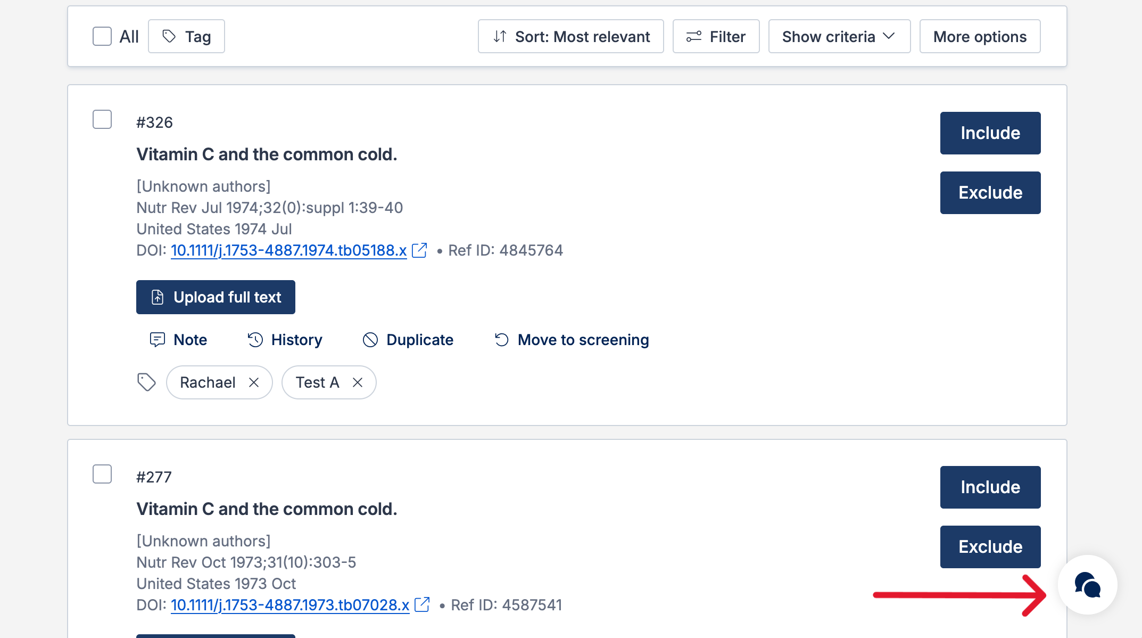View History of study #326
The image size is (1142, 638).
pos(285,340)
